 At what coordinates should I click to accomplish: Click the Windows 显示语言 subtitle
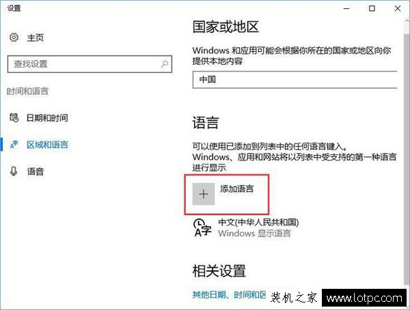(x=254, y=233)
